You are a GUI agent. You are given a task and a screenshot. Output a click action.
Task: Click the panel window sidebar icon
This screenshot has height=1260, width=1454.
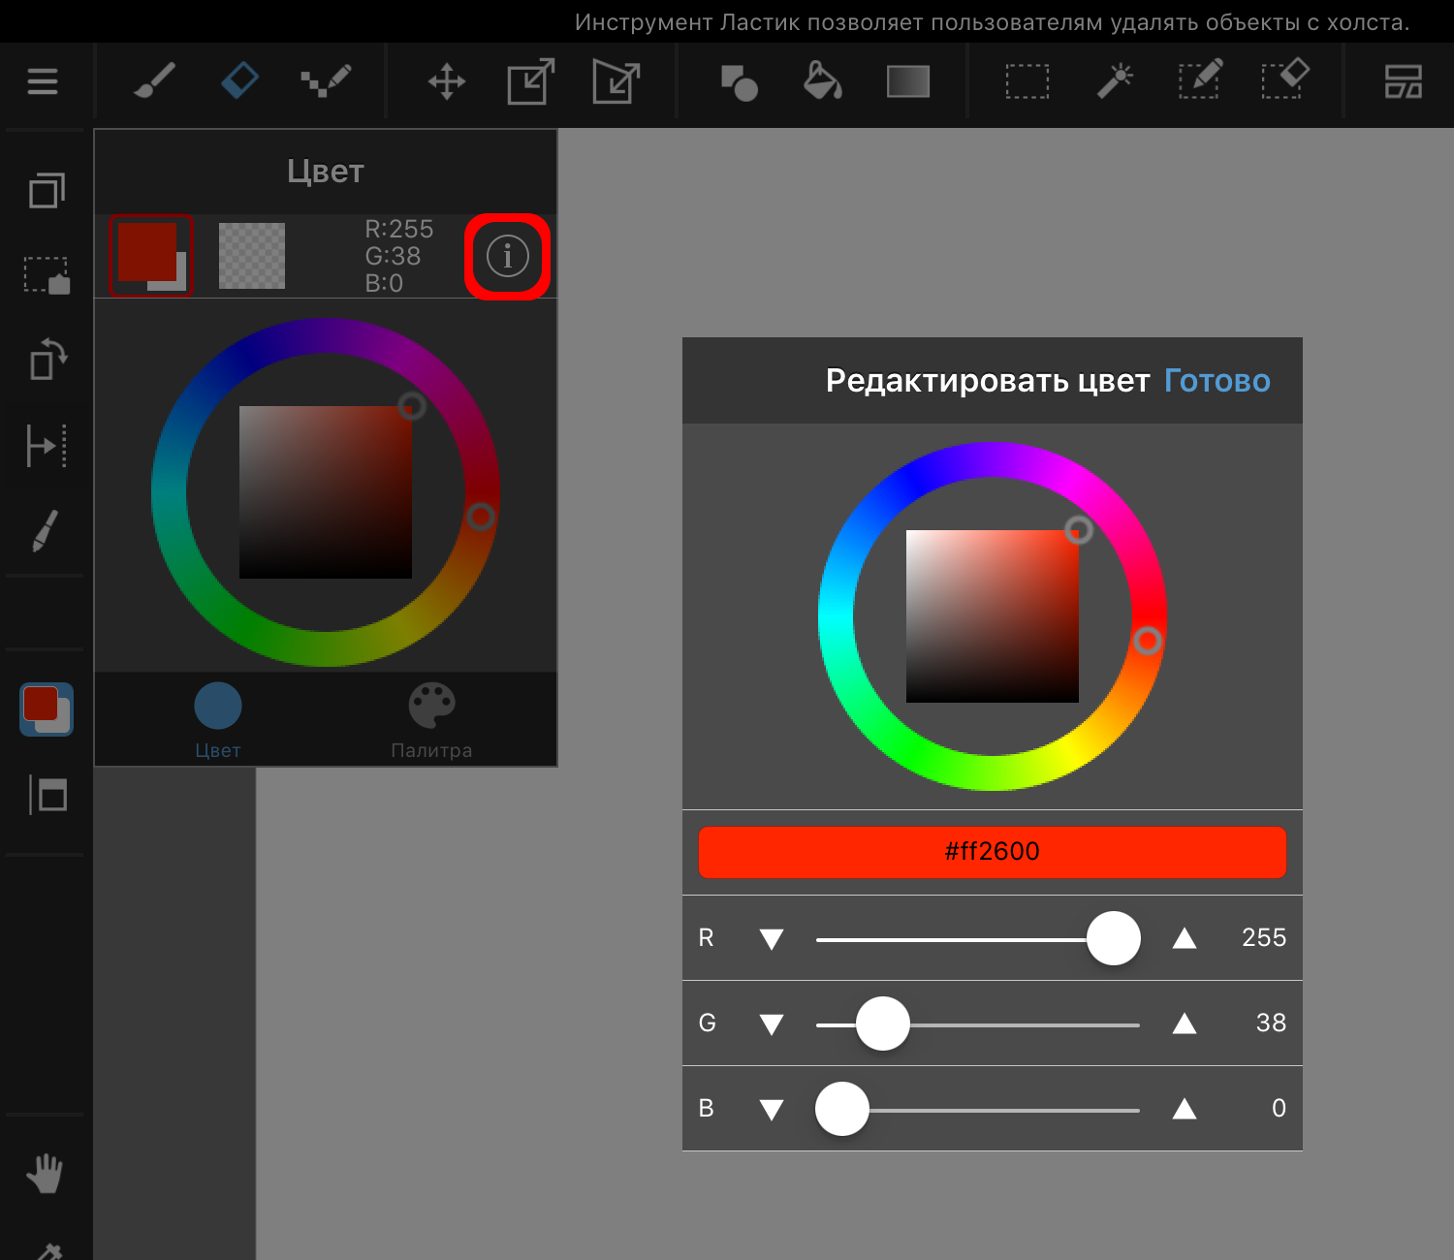tap(47, 795)
